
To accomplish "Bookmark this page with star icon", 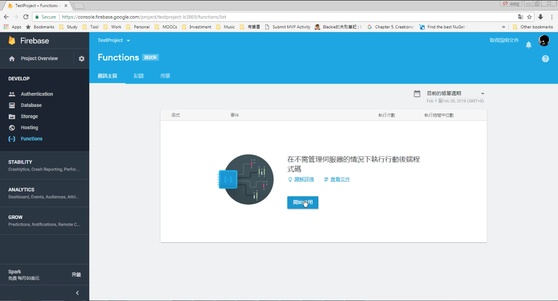I will [529, 17].
